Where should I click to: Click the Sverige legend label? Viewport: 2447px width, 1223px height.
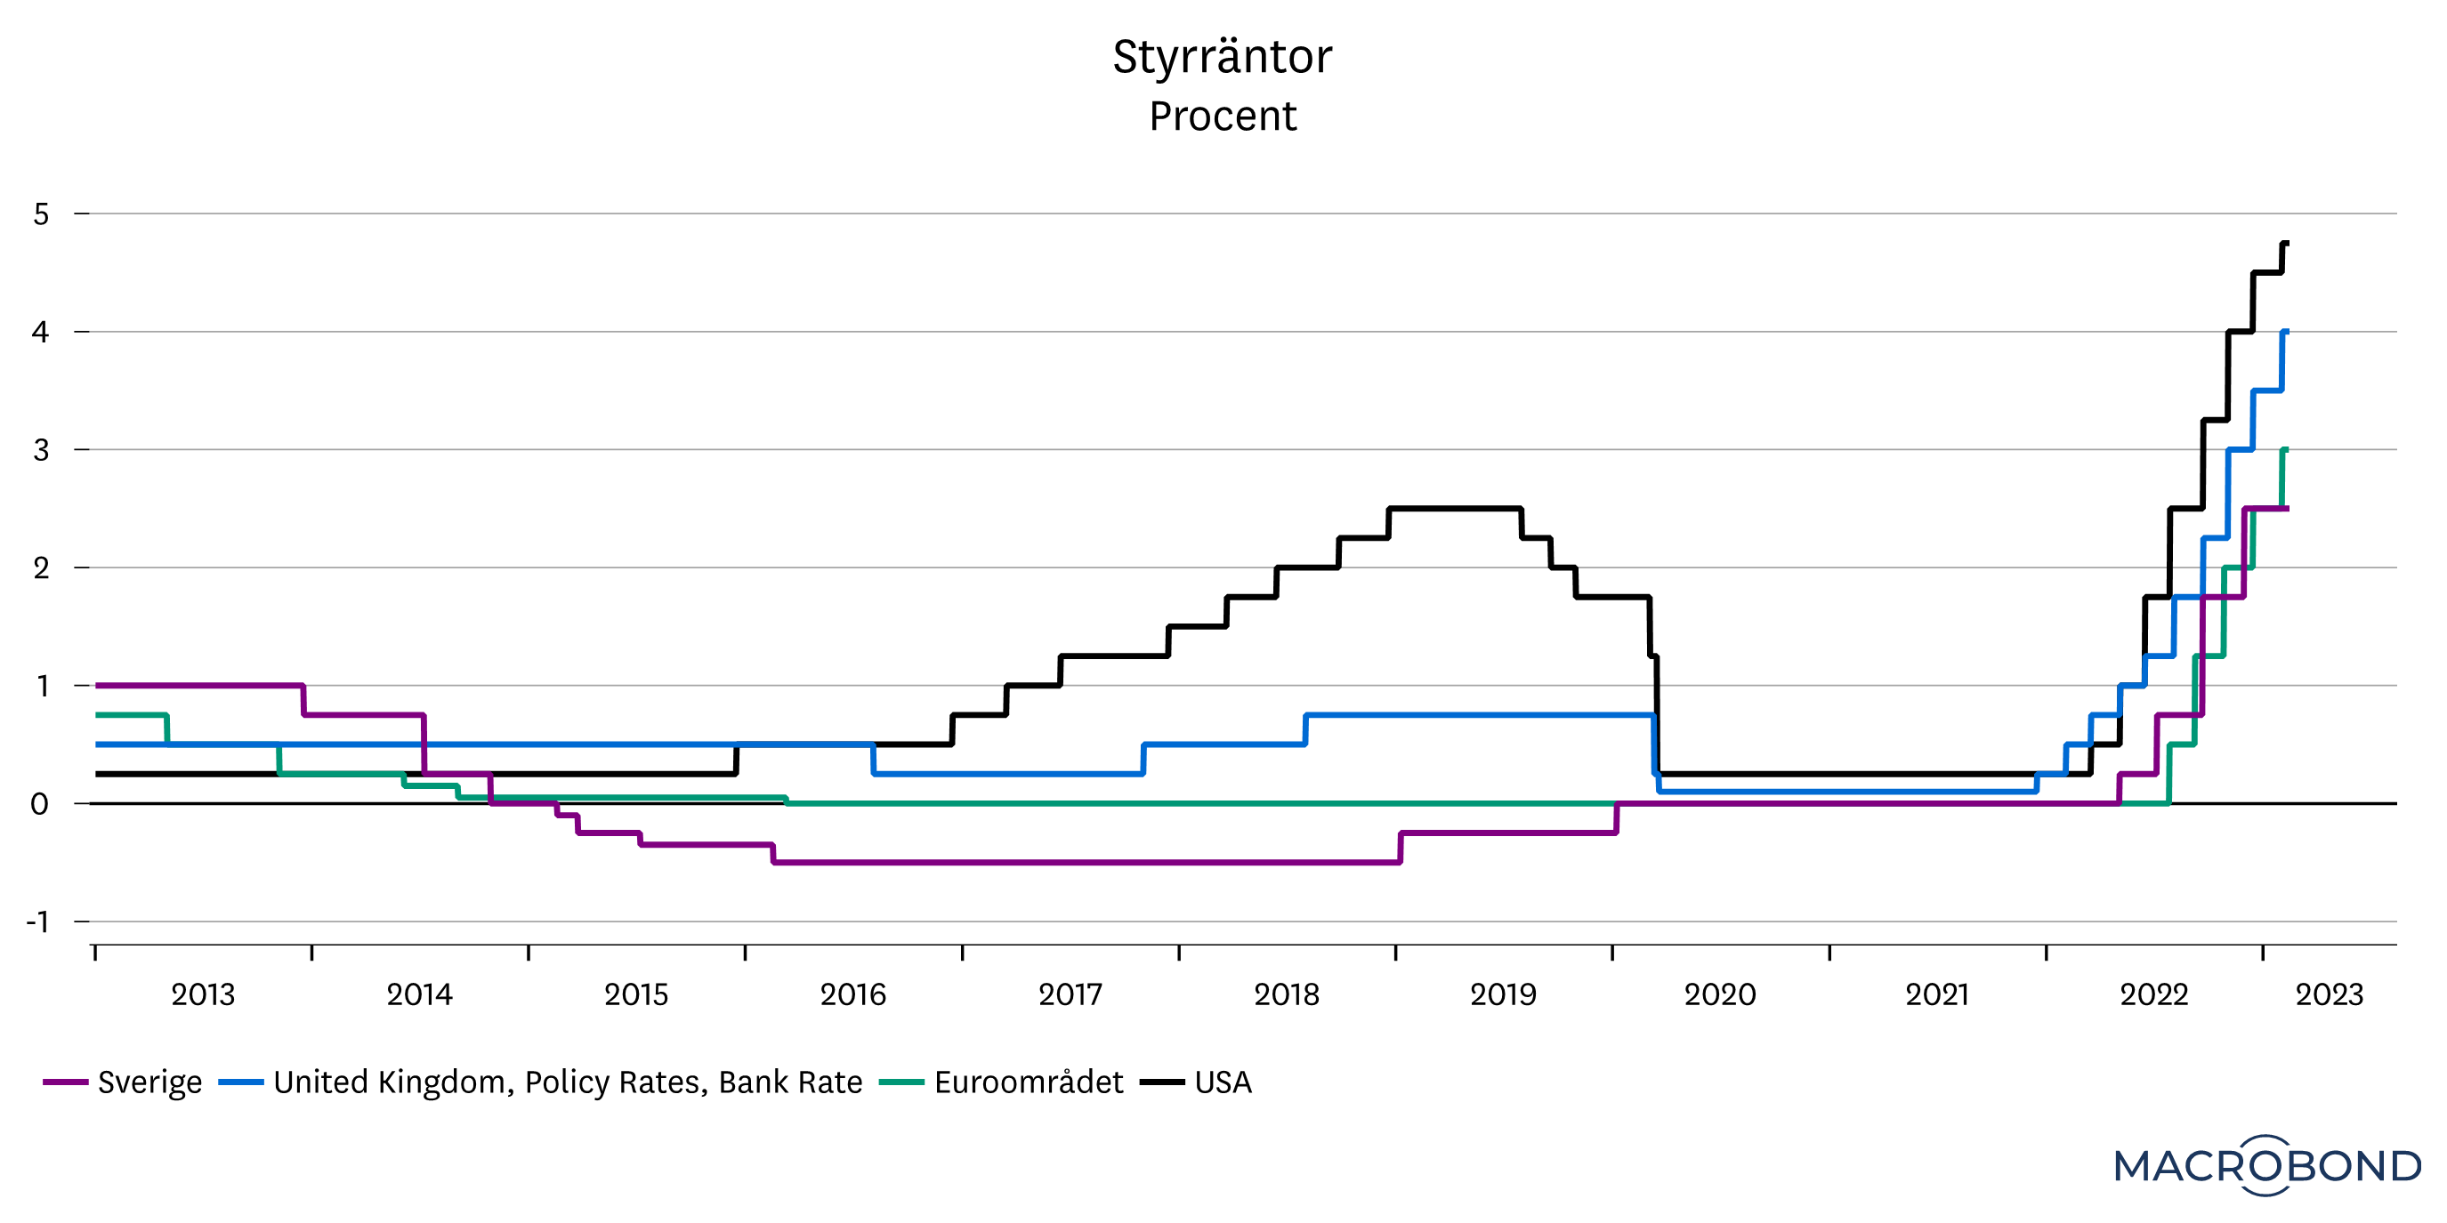tap(150, 1082)
